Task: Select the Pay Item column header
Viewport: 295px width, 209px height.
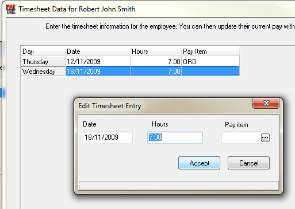Action: (210, 52)
